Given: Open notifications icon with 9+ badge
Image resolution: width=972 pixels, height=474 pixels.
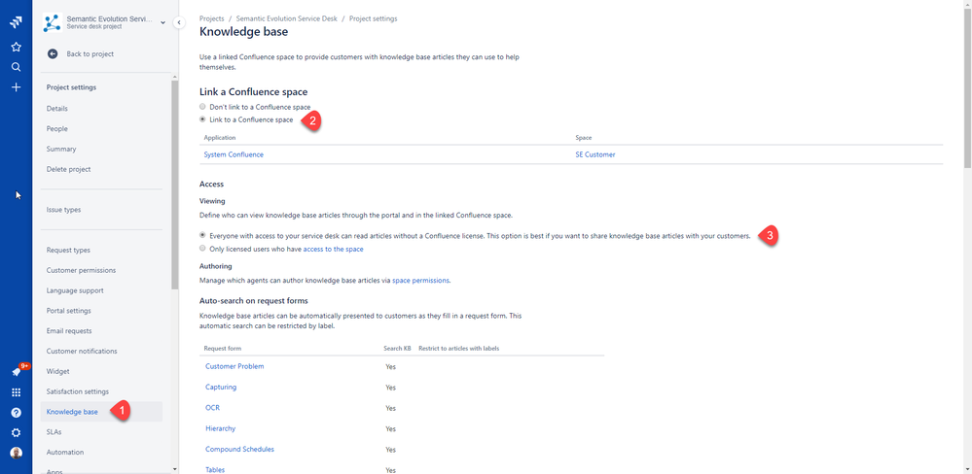Looking at the screenshot, I should (17, 372).
